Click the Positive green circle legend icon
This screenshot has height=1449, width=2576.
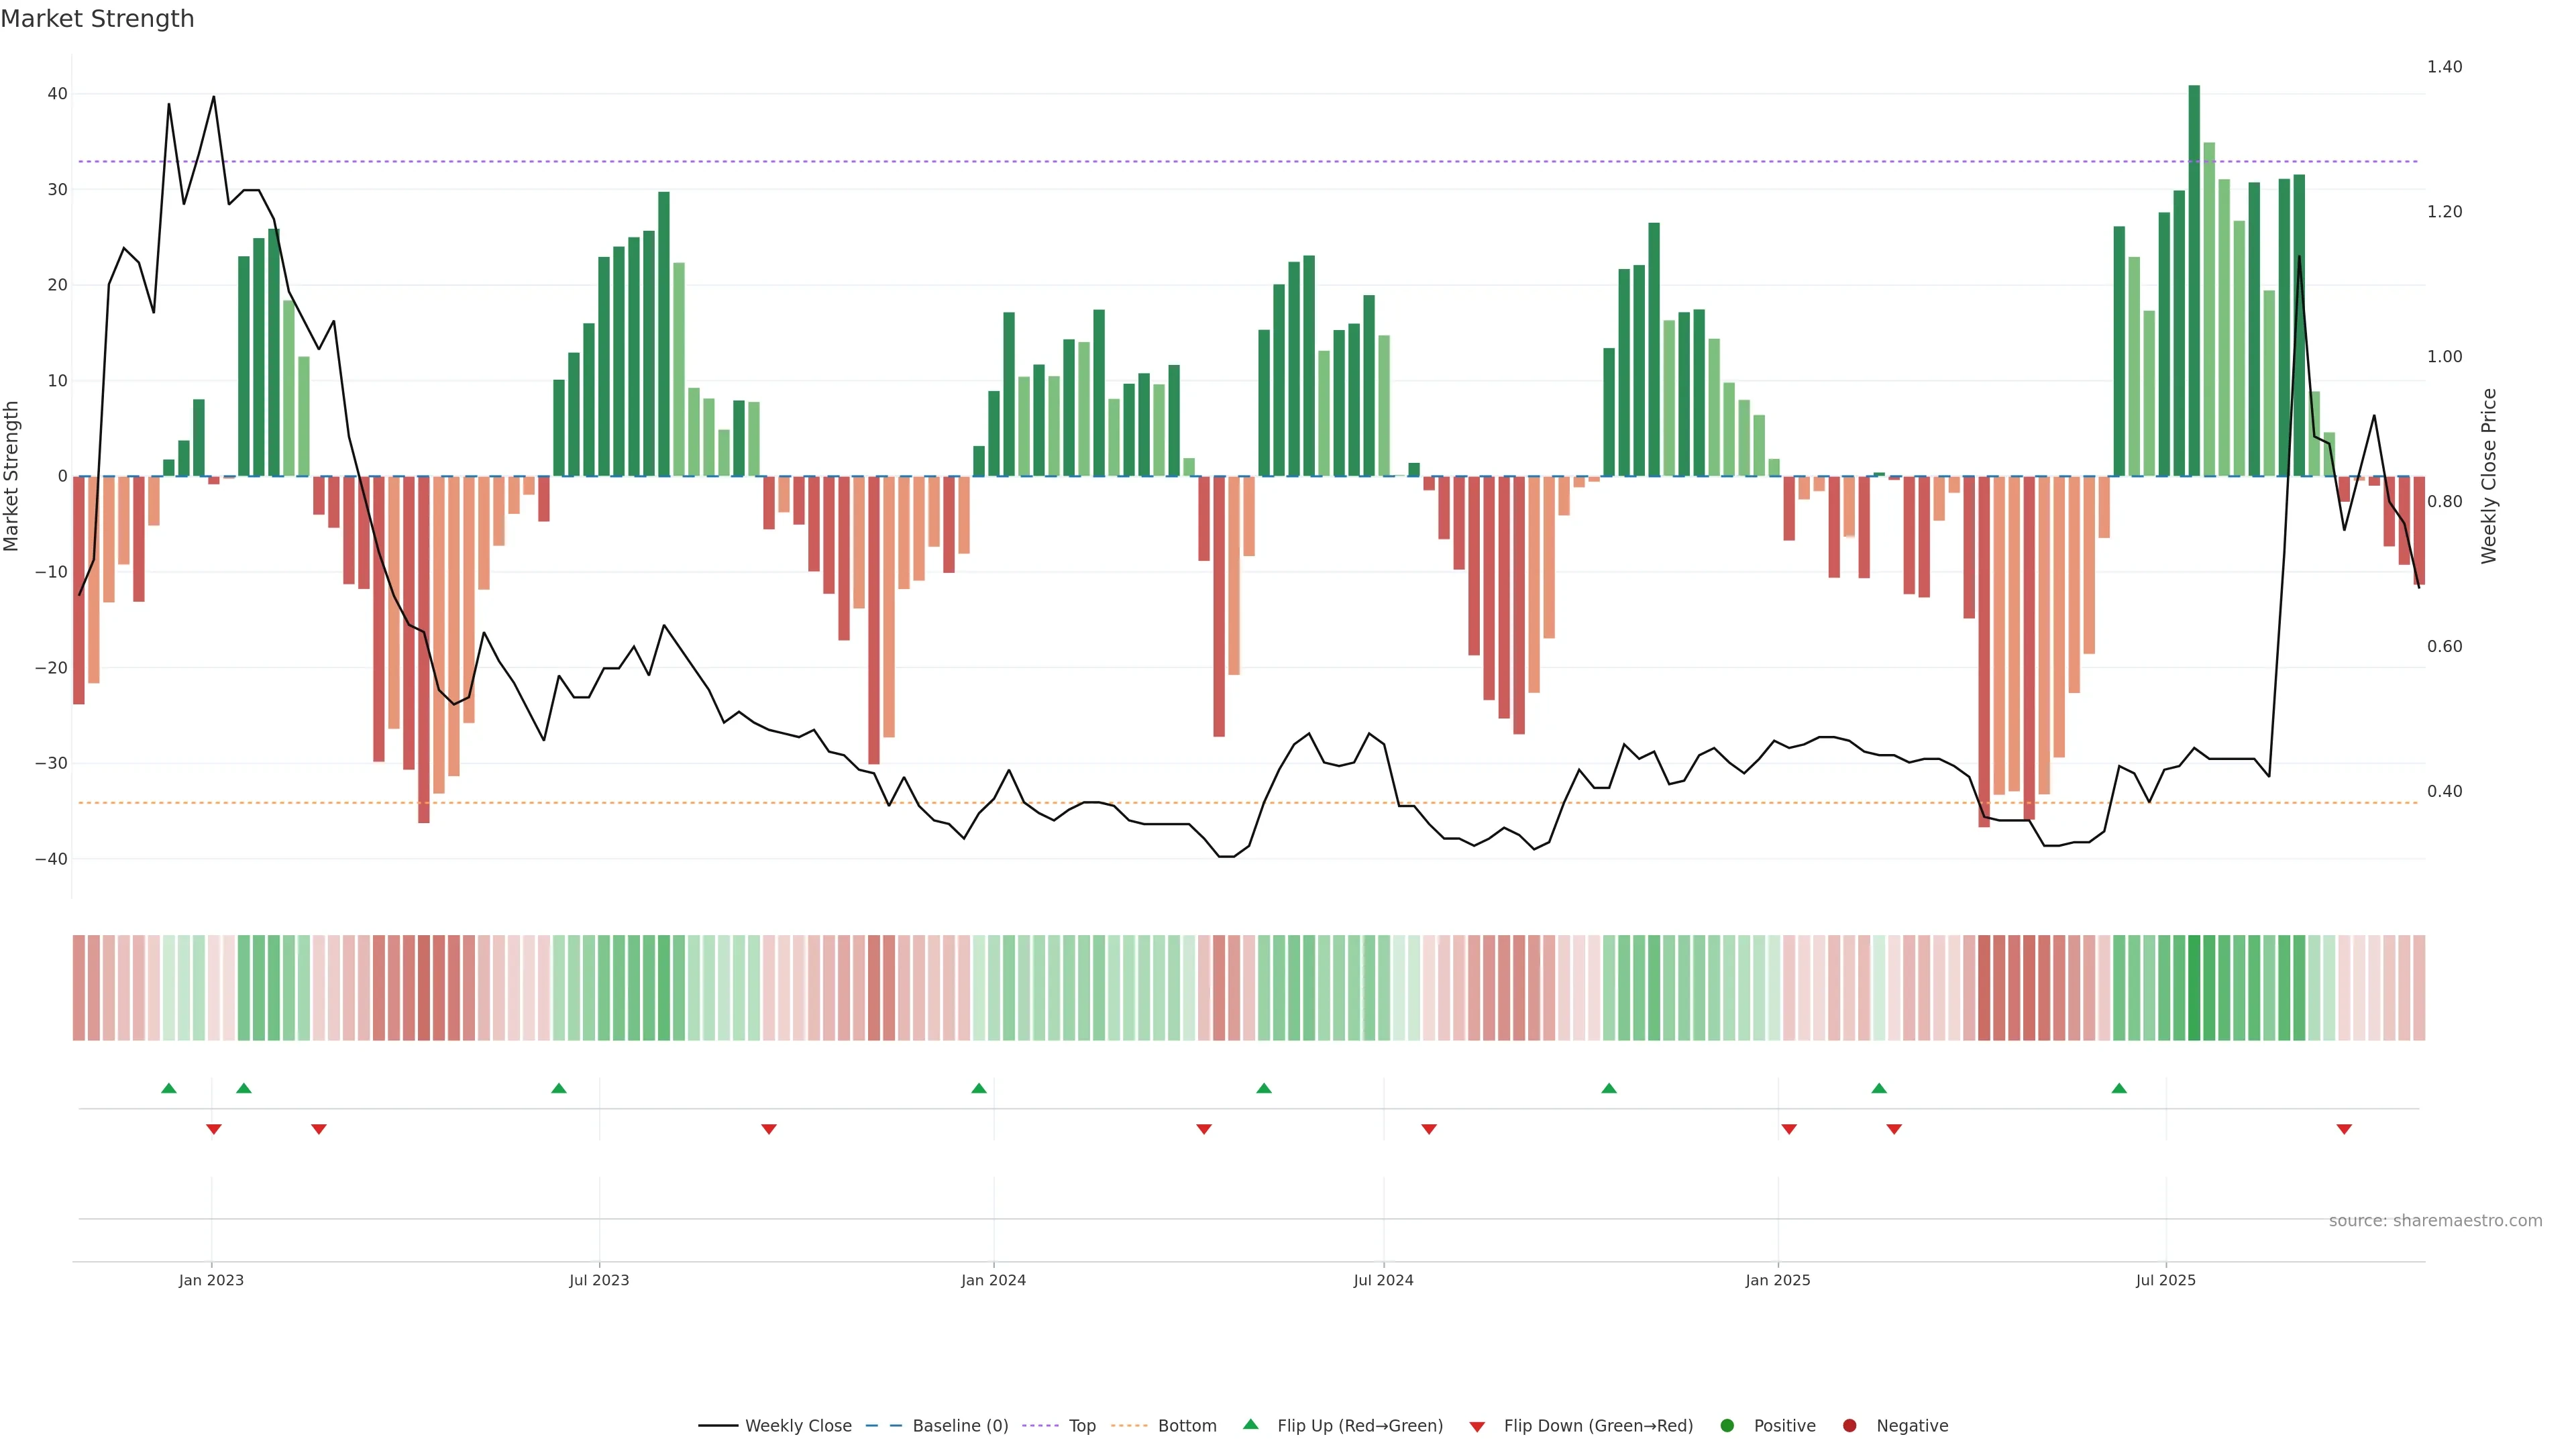1727,1426
